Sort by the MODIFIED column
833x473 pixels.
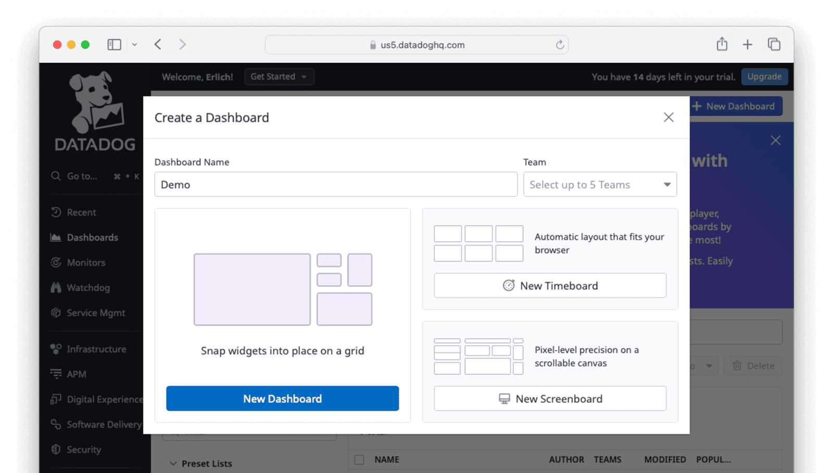[x=665, y=459]
